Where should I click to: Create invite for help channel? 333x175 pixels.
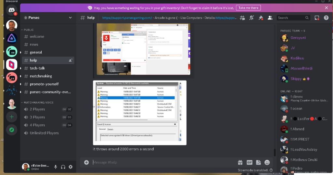coord(71,60)
